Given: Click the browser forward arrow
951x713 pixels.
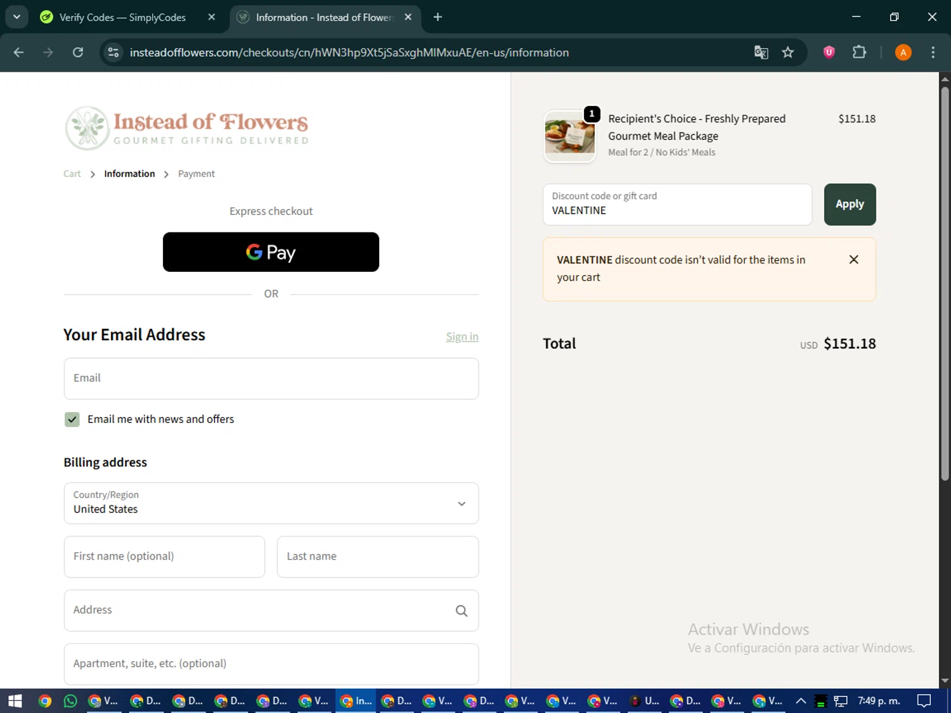Looking at the screenshot, I should [x=48, y=53].
